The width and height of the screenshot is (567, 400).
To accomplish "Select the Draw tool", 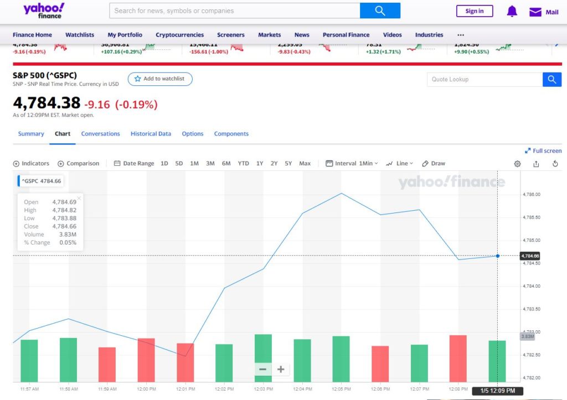I will tap(434, 163).
